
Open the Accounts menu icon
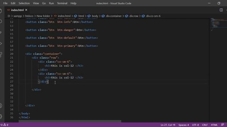1,105
